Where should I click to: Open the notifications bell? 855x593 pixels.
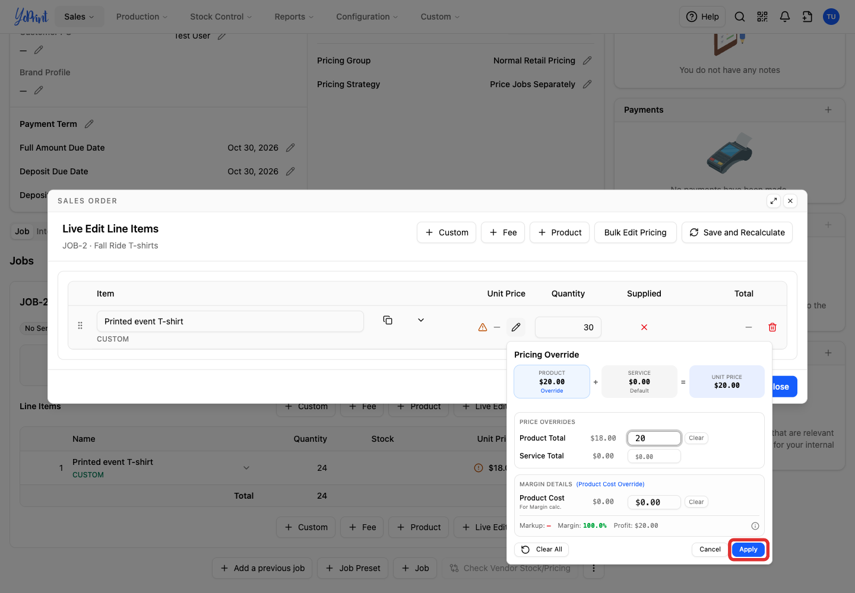point(785,17)
